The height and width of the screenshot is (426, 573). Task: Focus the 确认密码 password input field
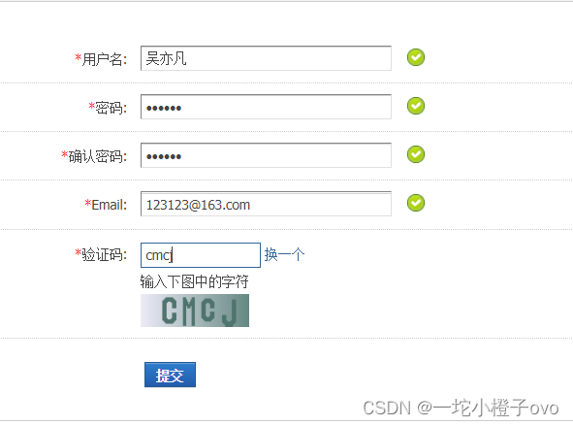click(266, 155)
